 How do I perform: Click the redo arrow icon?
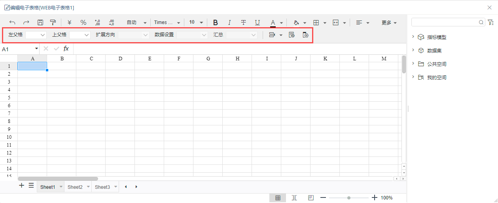click(x=26, y=22)
